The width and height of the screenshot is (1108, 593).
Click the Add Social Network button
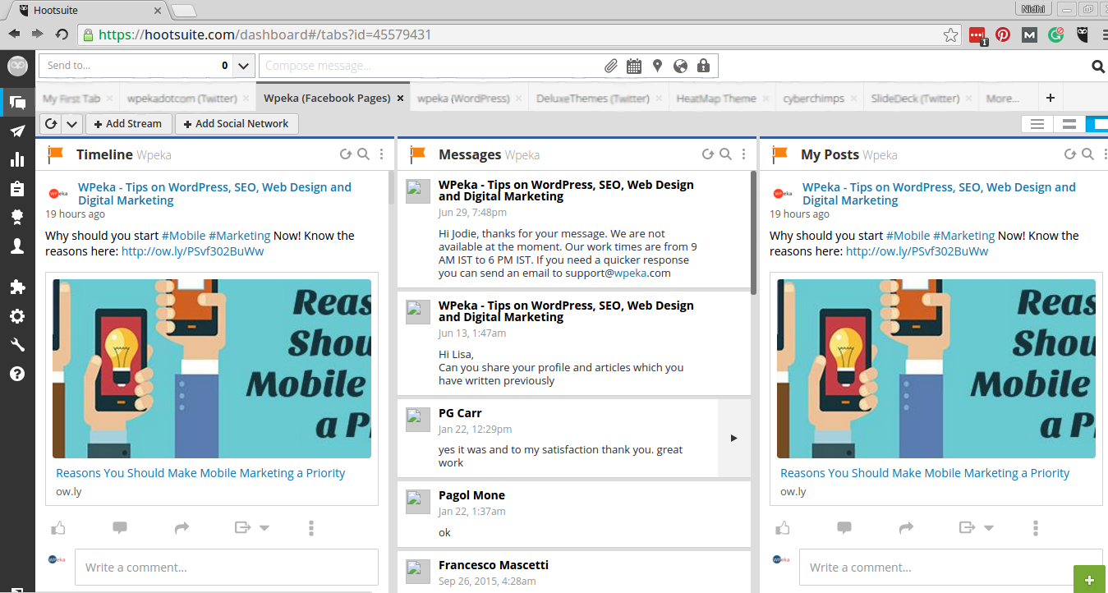click(x=237, y=123)
